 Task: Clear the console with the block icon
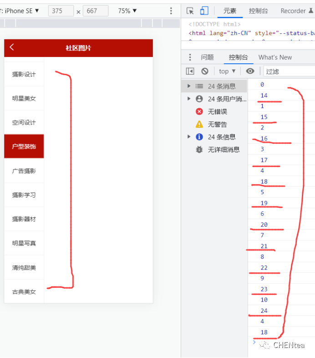(205, 71)
